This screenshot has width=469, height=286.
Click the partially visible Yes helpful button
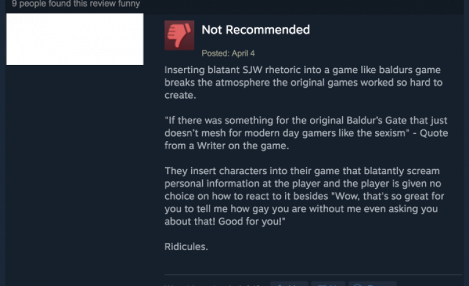click(289, 284)
